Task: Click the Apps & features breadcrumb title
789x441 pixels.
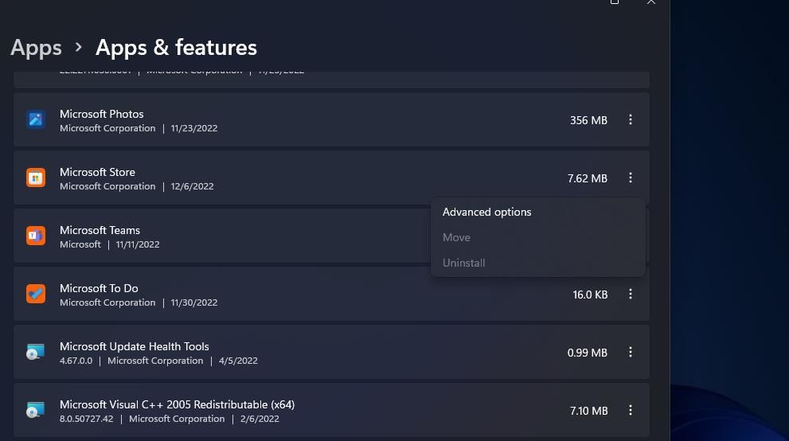Action: point(176,48)
